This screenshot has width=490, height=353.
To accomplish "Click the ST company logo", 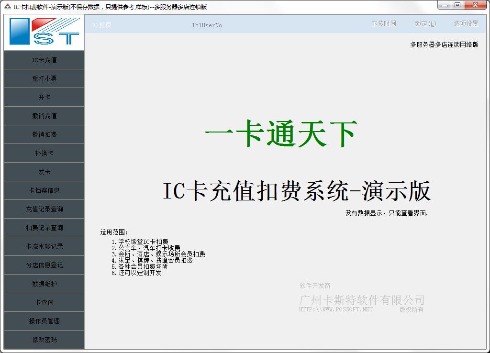I will (44, 32).
